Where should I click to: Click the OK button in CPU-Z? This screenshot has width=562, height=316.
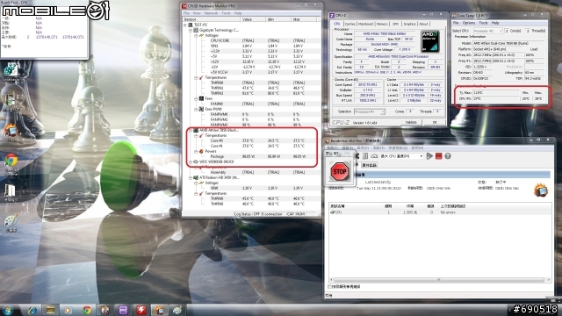pos(434,123)
